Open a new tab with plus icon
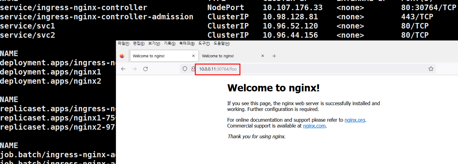The image size is (458, 164). click(x=274, y=56)
